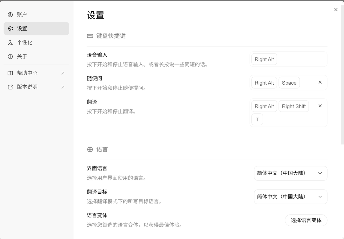344x239 pixels.
Task: Expand the 翻译目标 language dropdown
Action: 290,197
